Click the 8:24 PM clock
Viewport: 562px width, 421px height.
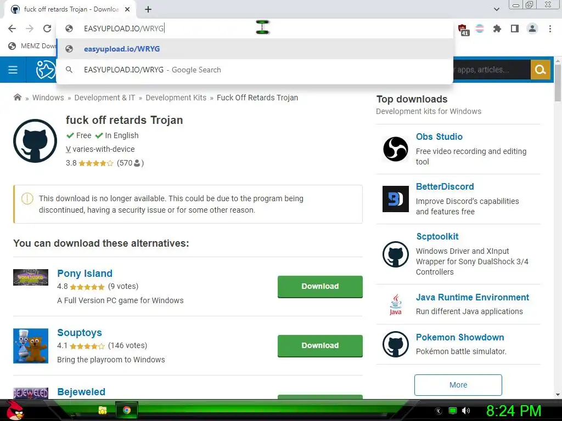514,411
